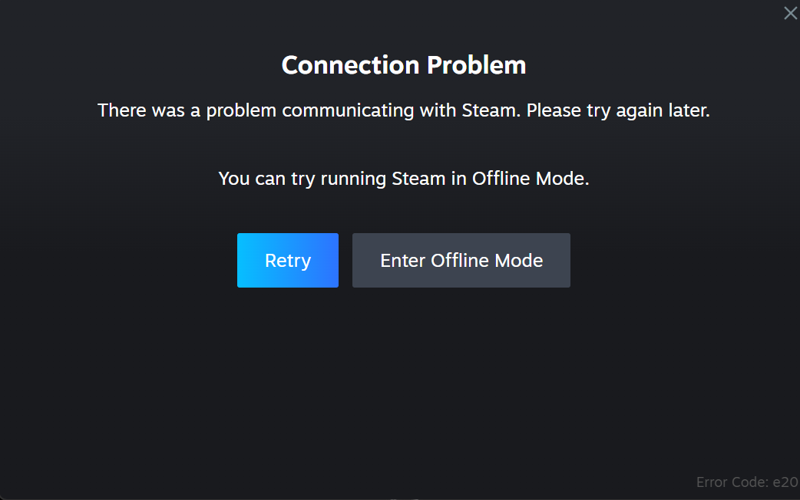Click the problem communicating message text
800x500 pixels.
point(404,110)
